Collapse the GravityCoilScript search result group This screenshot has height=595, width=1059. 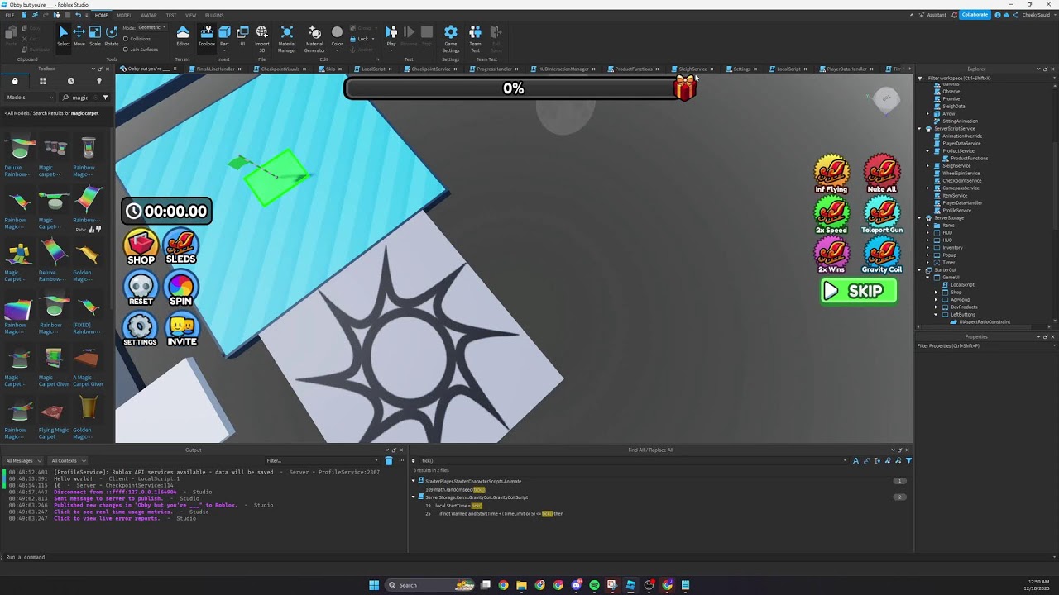coord(413,497)
